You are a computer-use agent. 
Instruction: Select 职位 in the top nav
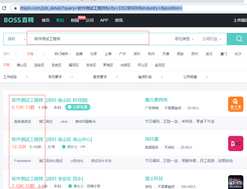(x=60, y=20)
